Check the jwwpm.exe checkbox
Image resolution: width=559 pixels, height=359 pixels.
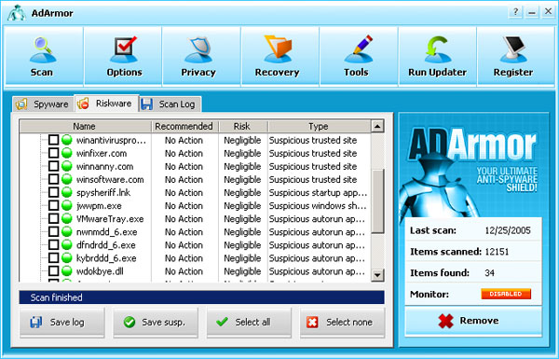(x=53, y=205)
